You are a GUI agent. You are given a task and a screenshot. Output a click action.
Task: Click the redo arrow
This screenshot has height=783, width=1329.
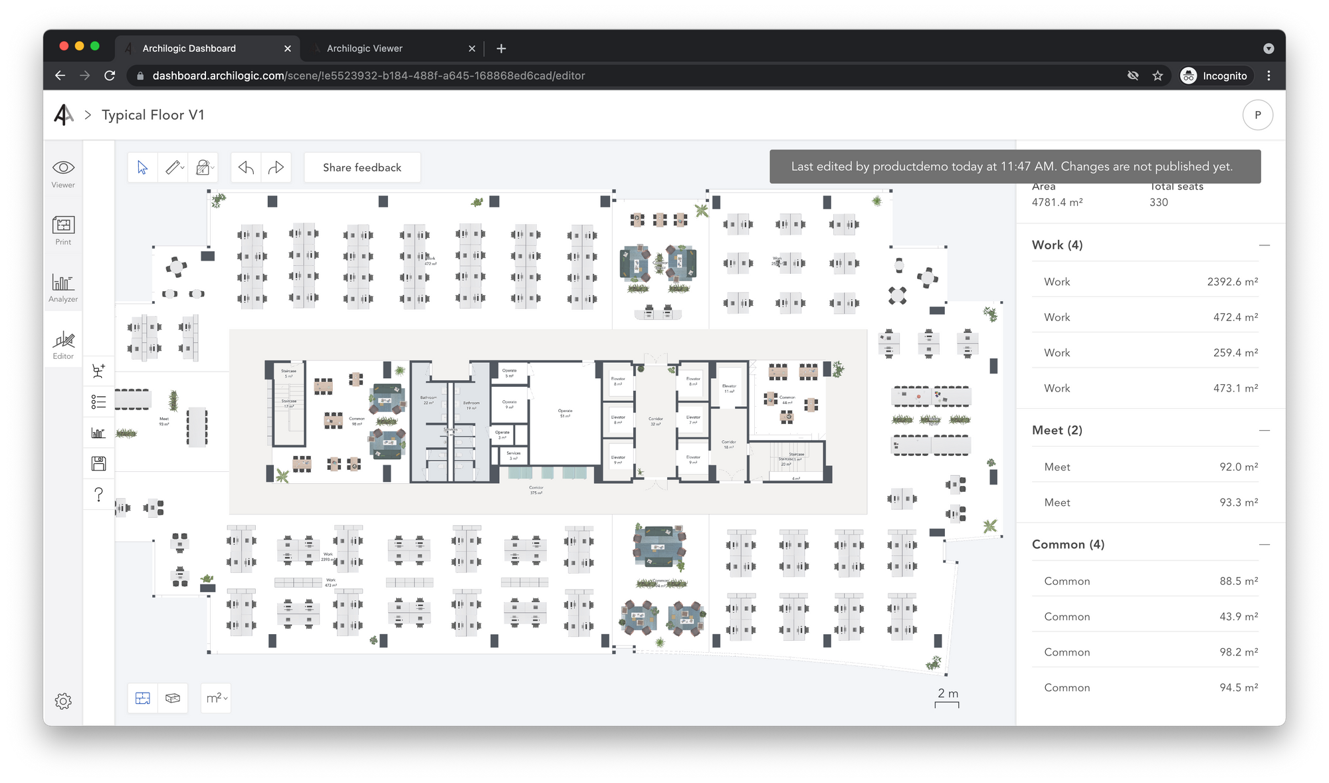point(276,168)
